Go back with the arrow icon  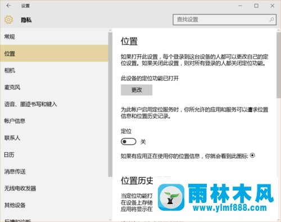pyautogui.click(x=8, y=6)
